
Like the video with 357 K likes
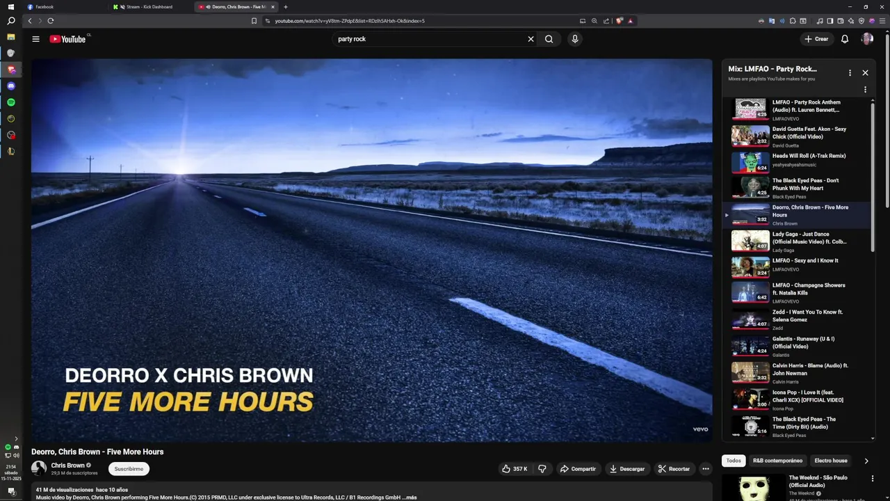pos(515,469)
